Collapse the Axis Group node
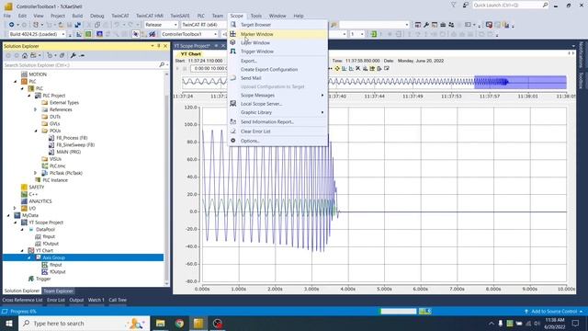 pos(29,257)
